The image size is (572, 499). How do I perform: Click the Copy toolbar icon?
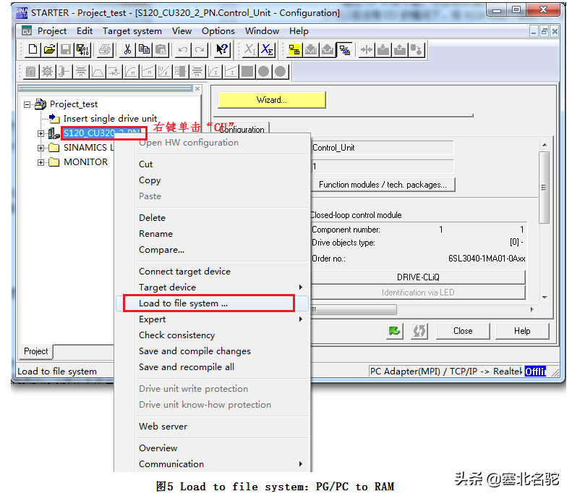coord(144,50)
